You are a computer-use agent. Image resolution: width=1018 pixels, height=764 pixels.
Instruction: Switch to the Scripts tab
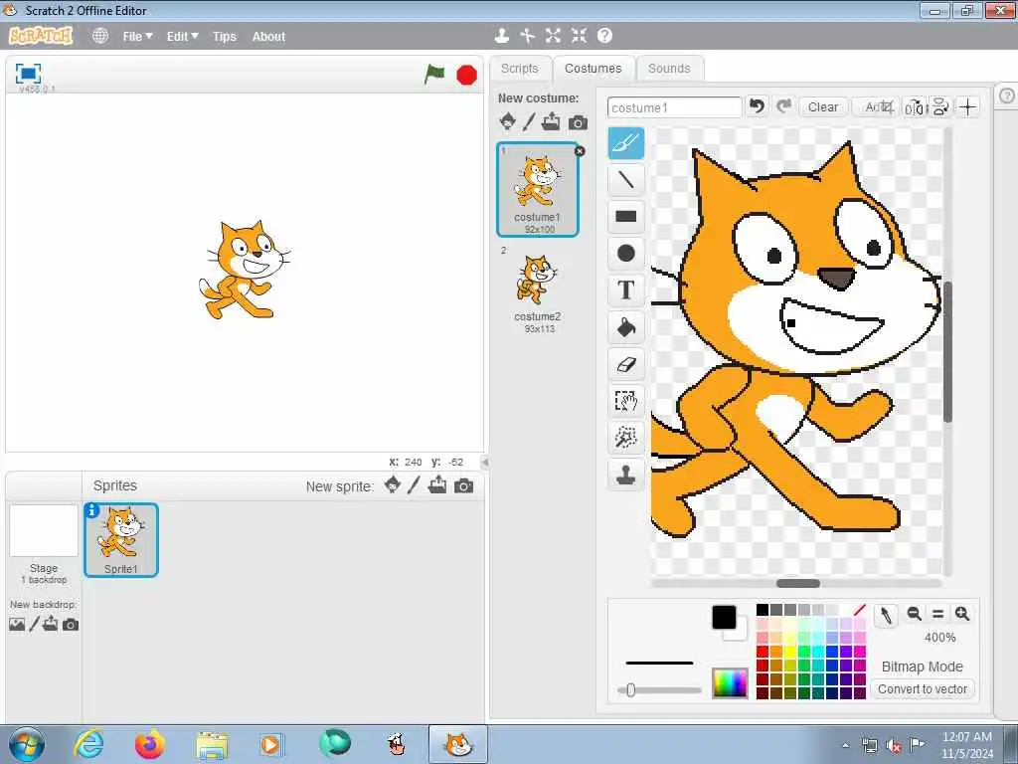(x=519, y=69)
